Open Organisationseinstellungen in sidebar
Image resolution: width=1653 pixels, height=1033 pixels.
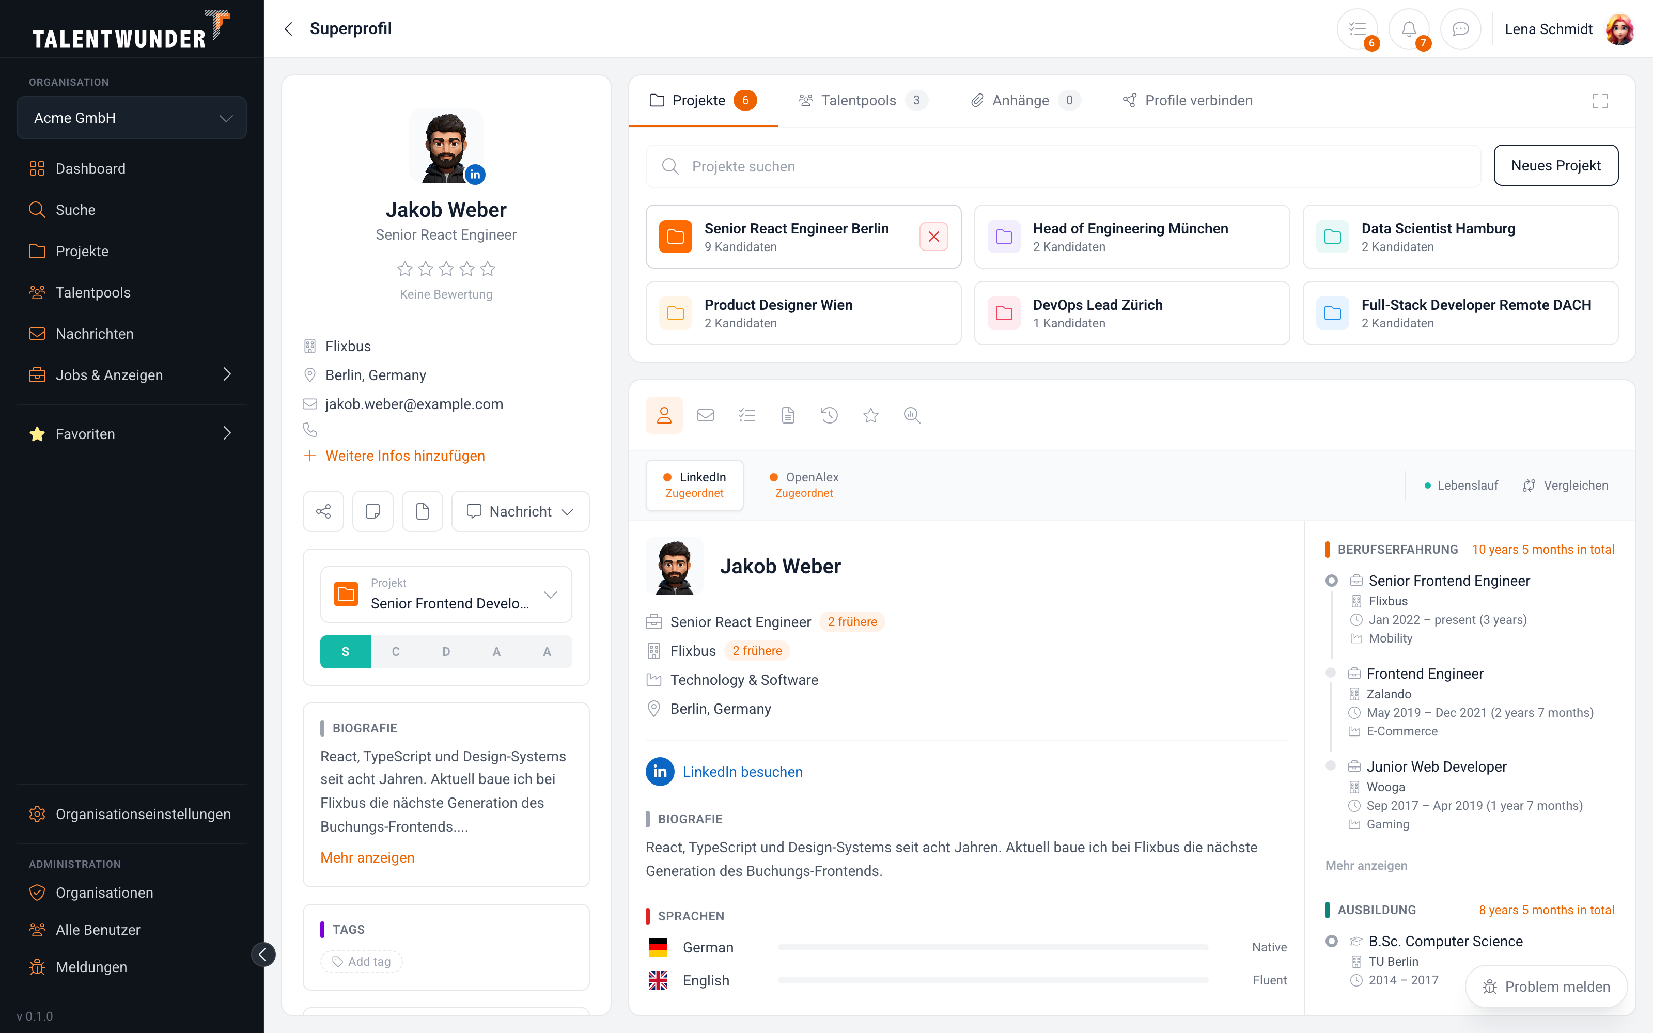pyautogui.click(x=132, y=815)
